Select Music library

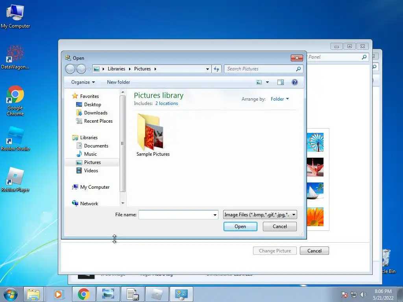[x=90, y=154]
